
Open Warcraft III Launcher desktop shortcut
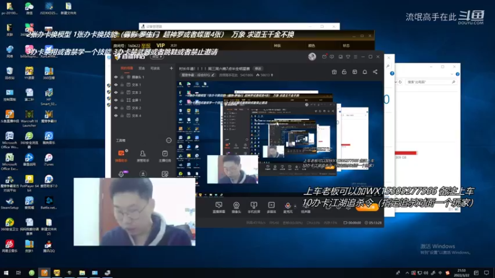pos(29,119)
